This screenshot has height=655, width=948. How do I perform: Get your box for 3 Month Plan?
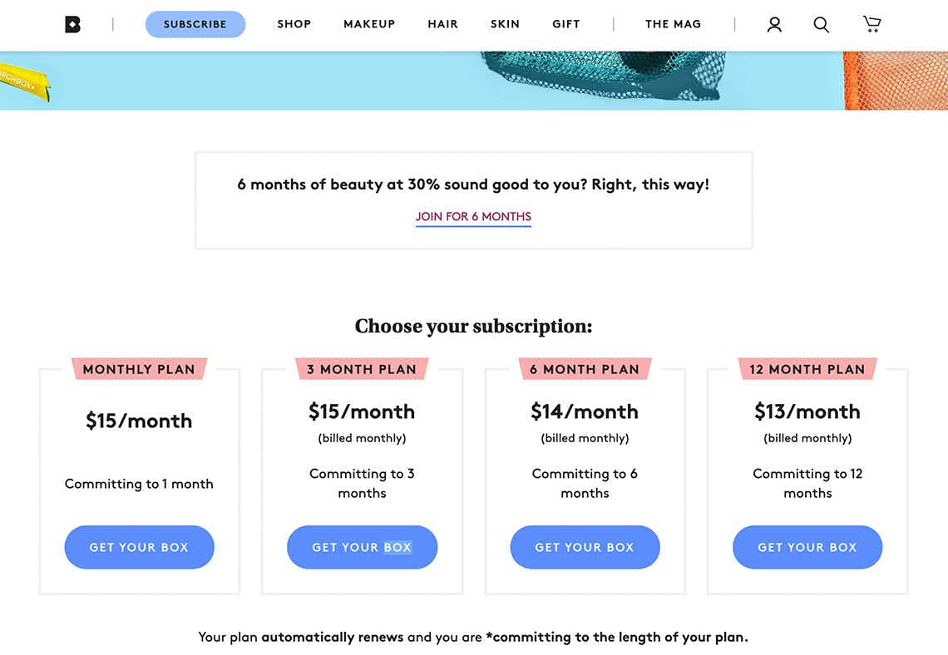pyautogui.click(x=362, y=547)
